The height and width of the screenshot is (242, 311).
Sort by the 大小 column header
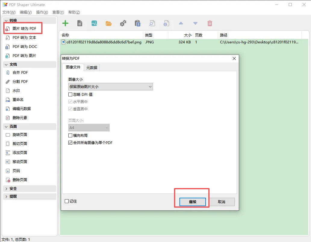pyautogui.click(x=181, y=35)
